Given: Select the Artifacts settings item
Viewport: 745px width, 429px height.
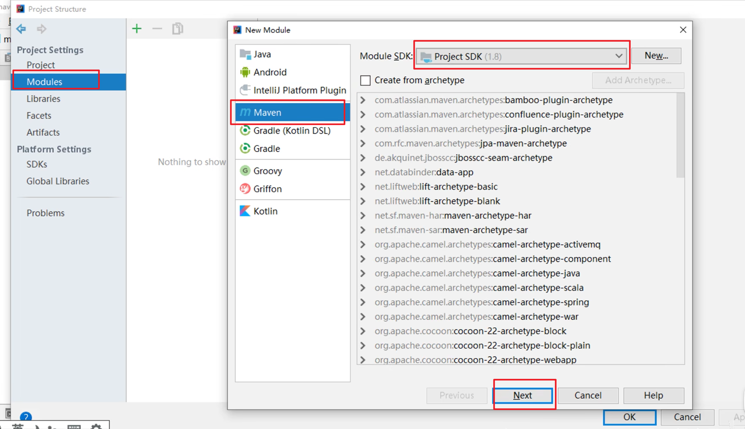Looking at the screenshot, I should click(43, 132).
